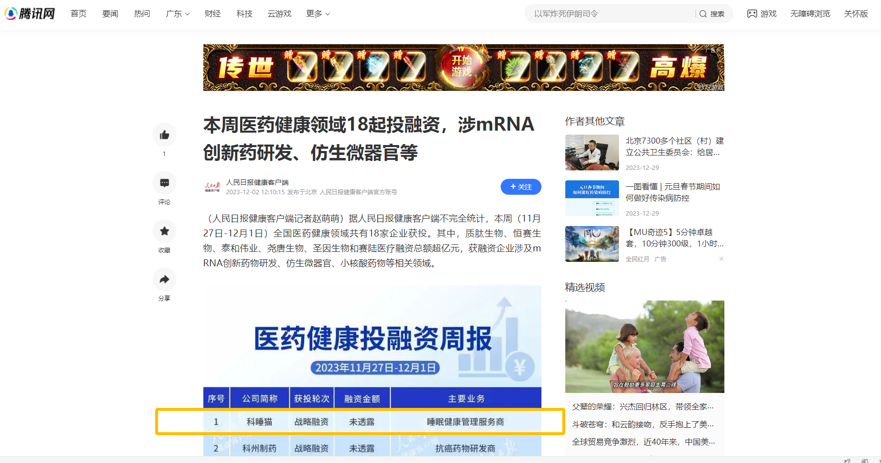The height and width of the screenshot is (463, 881).
Task: Click the share arrow icon
Action: point(165,279)
